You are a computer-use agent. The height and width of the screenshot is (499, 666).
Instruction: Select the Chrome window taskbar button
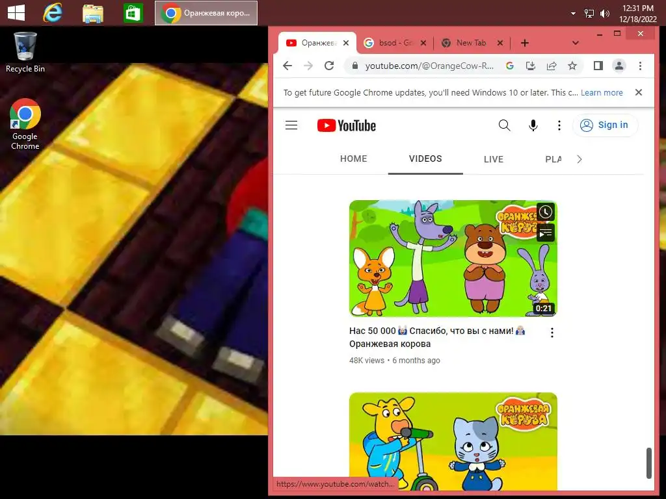tap(206, 13)
